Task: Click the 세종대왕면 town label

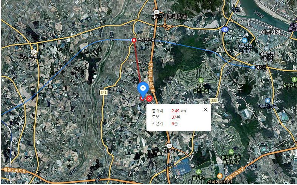Action: (175, 17)
